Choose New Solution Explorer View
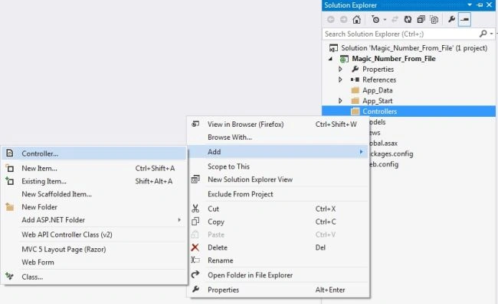The width and height of the screenshot is (498, 304). 278,179
